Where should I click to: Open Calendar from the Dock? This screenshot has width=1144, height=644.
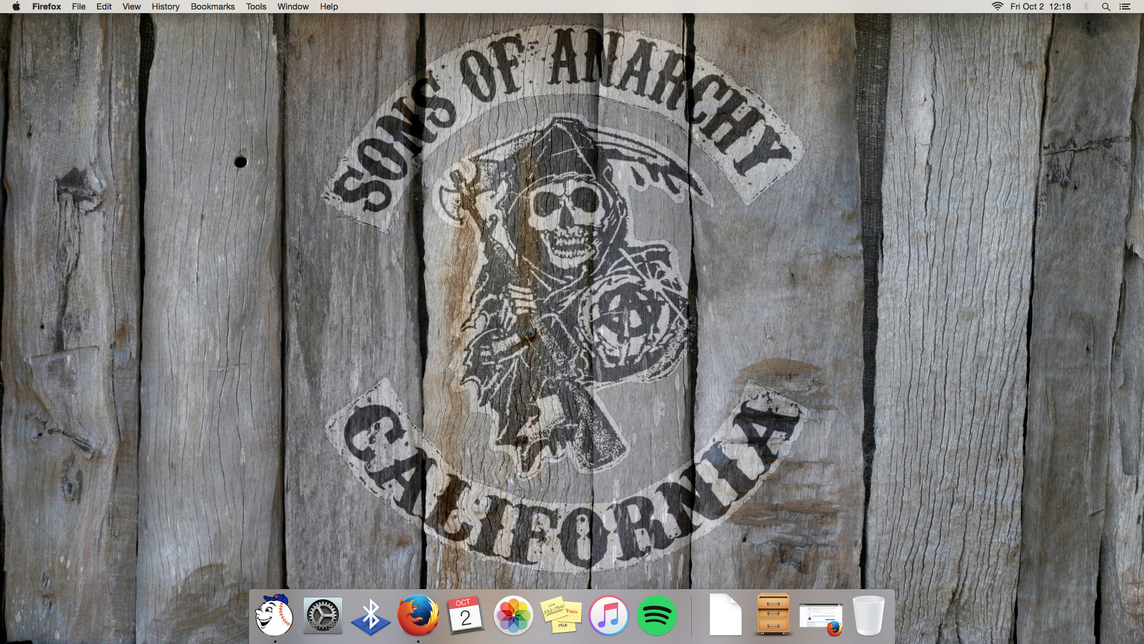[466, 615]
